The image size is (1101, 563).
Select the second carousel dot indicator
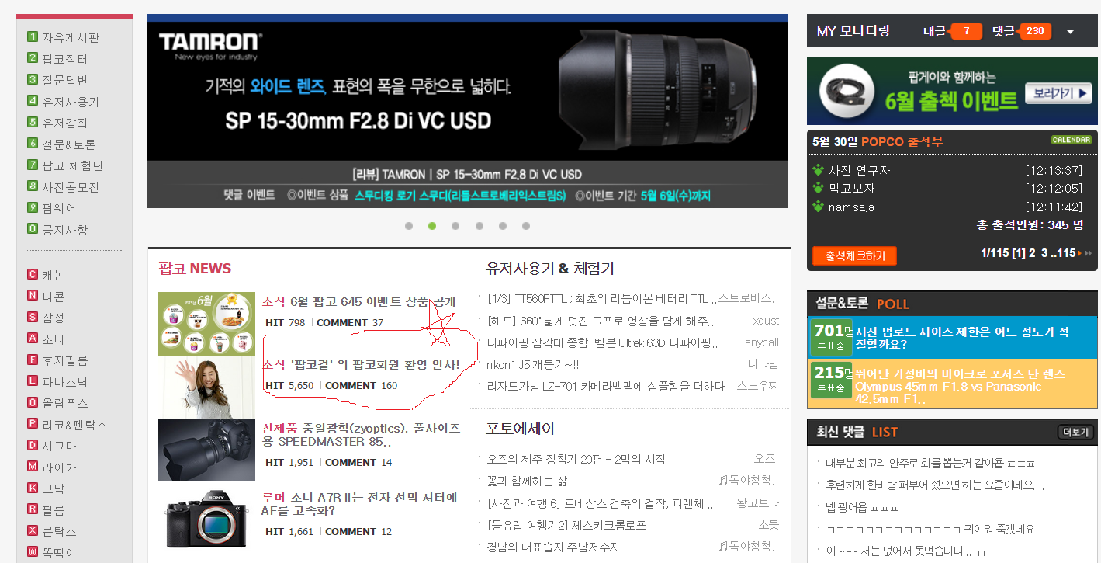[x=432, y=226]
